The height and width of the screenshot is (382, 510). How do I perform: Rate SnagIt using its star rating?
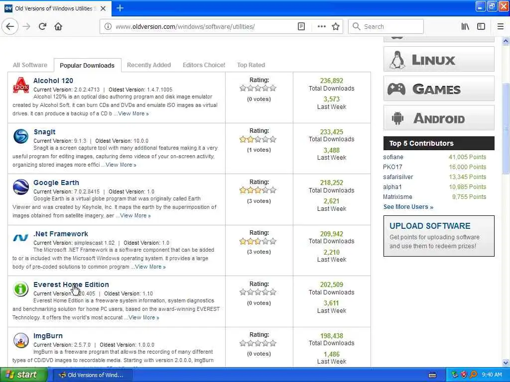(258, 139)
